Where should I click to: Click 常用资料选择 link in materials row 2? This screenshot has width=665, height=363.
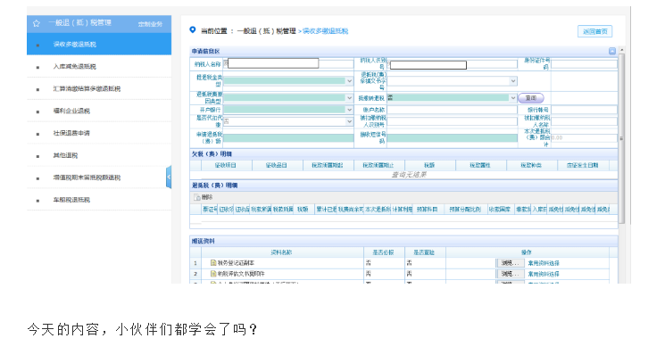[544, 274]
